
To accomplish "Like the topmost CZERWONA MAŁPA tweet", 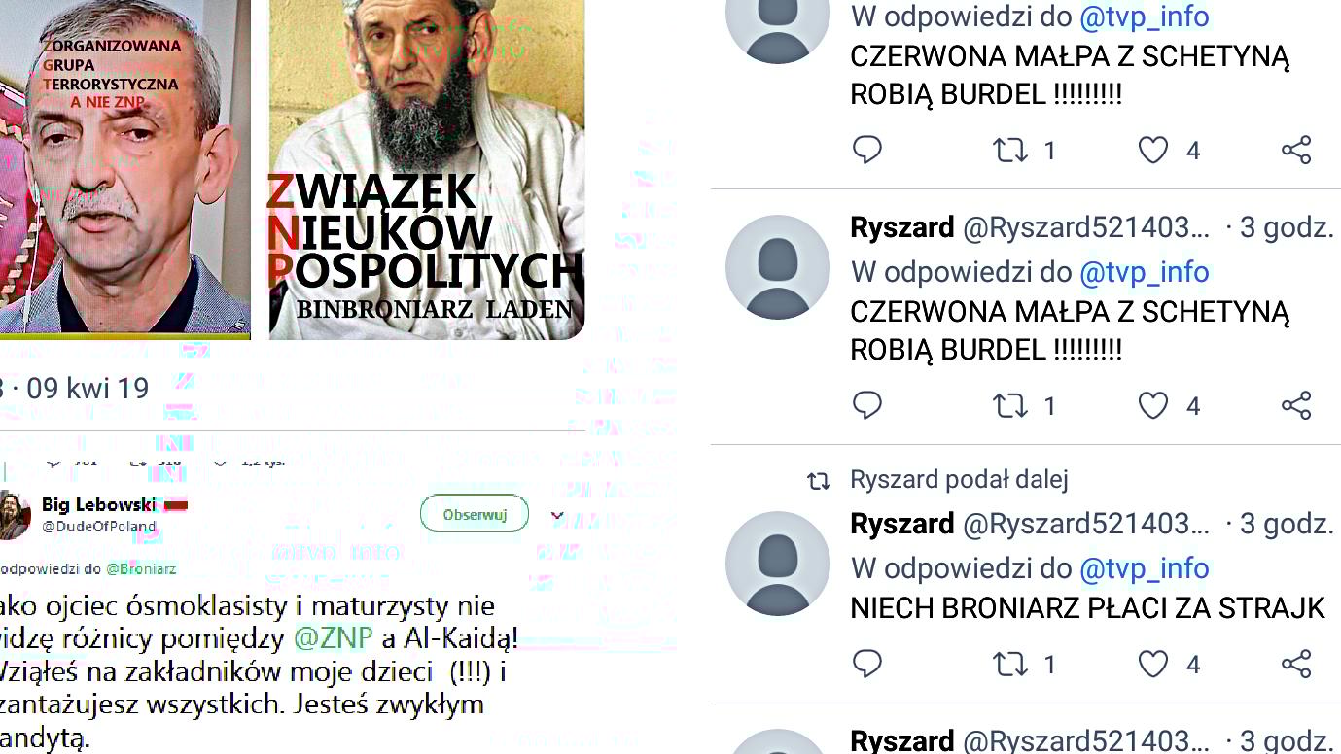I will [x=1153, y=150].
